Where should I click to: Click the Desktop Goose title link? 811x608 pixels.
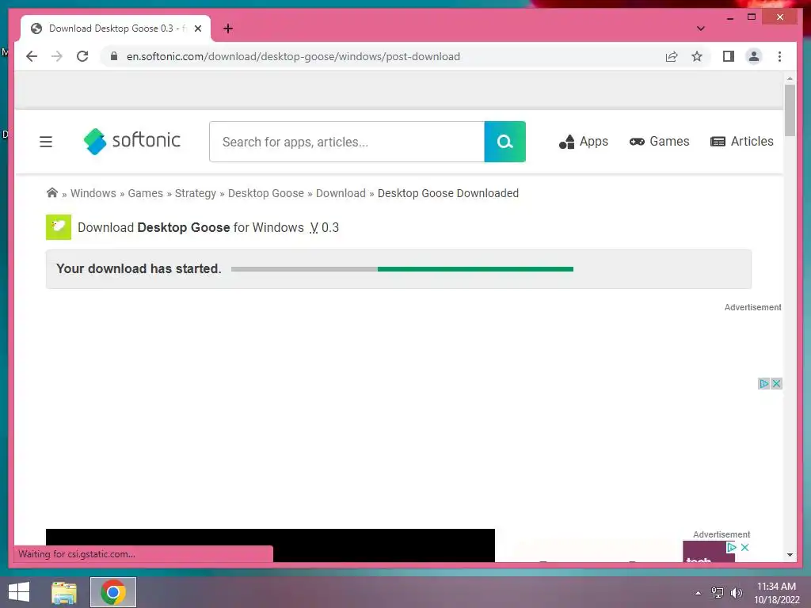click(x=184, y=227)
